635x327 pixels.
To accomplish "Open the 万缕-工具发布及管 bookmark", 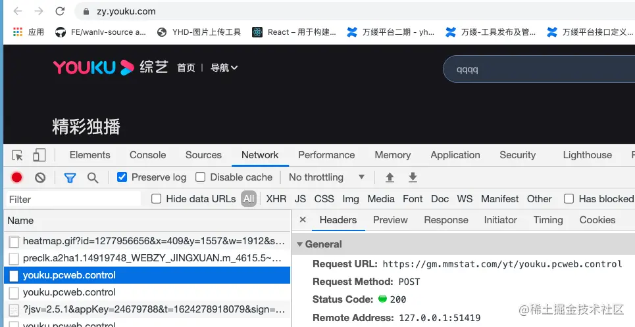I will click(x=490, y=32).
